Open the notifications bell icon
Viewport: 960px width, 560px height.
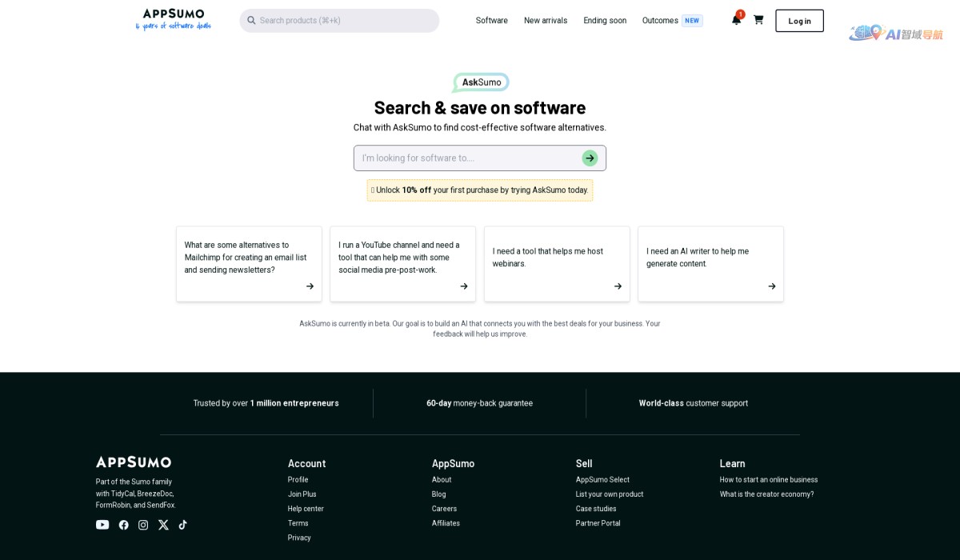pos(736,20)
